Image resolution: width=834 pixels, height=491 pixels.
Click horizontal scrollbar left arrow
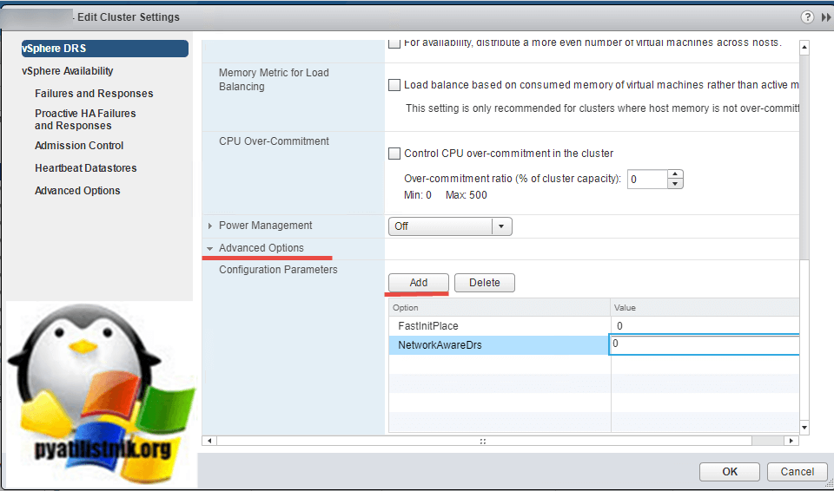(209, 441)
